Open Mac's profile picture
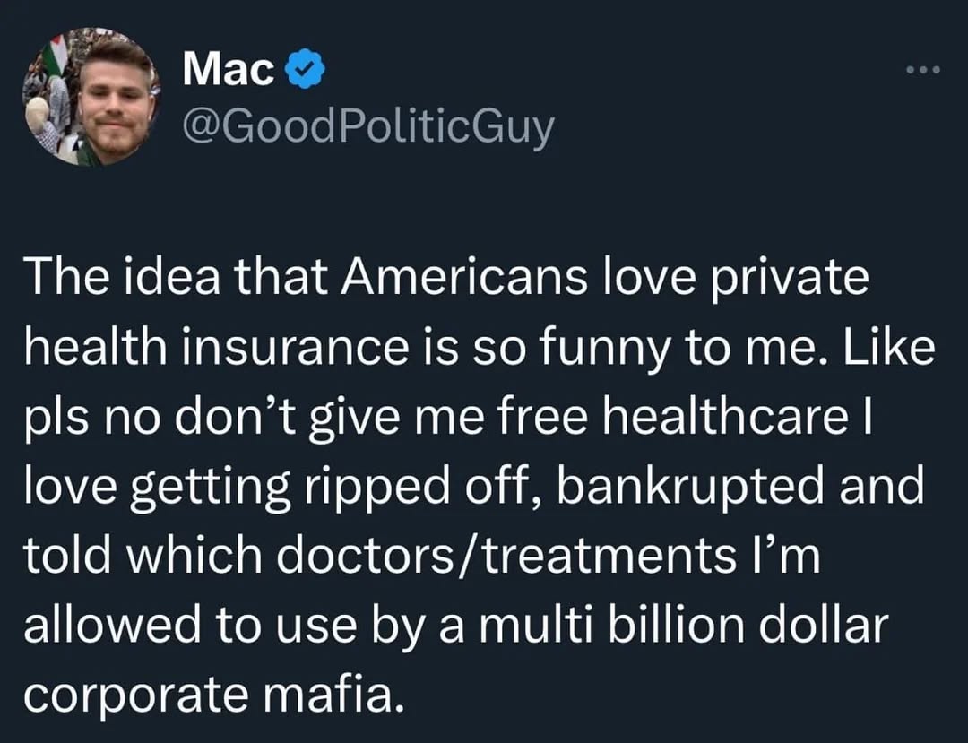 click(91, 97)
